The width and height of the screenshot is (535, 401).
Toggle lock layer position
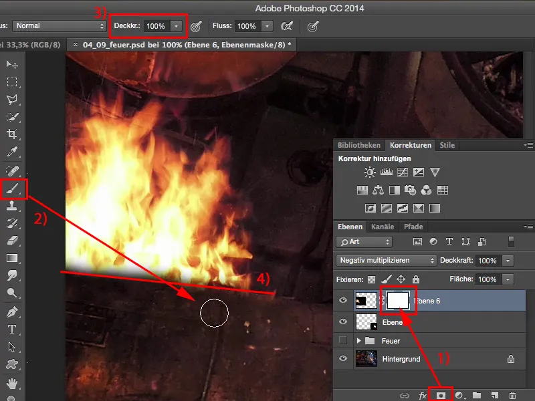tap(401, 279)
